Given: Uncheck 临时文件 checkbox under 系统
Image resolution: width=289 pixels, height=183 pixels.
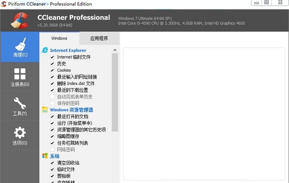Looking at the screenshot, I should point(53,170).
